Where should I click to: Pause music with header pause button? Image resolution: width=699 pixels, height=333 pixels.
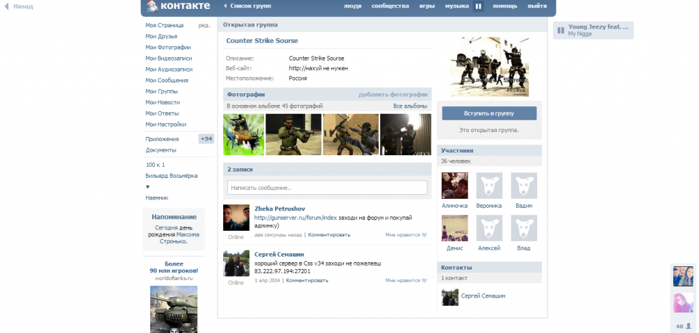coord(479,6)
